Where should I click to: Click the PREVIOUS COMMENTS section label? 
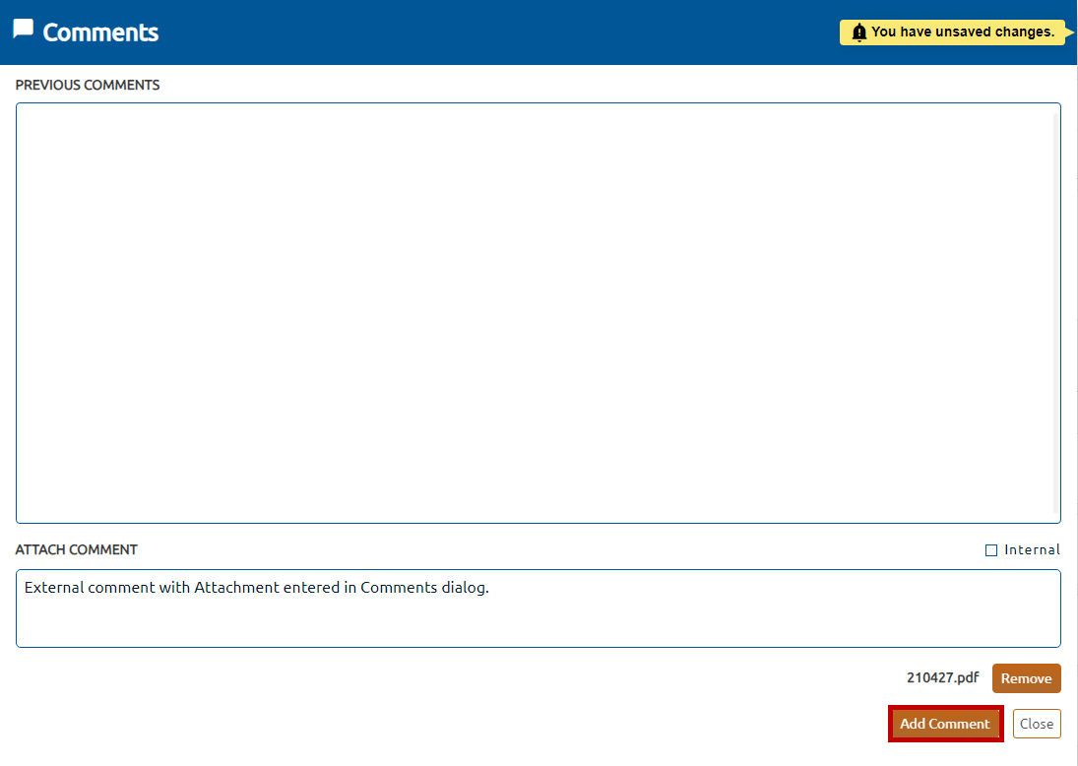point(88,86)
